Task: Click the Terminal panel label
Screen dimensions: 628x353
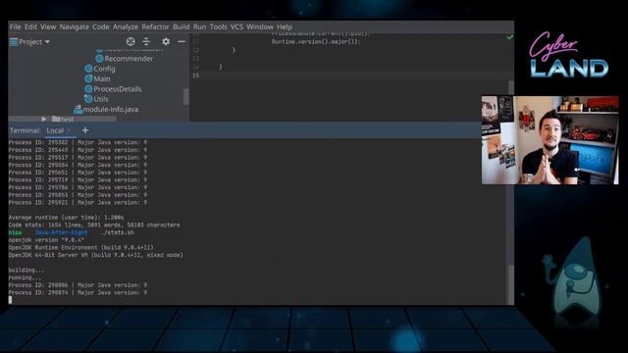Action: tap(25, 130)
